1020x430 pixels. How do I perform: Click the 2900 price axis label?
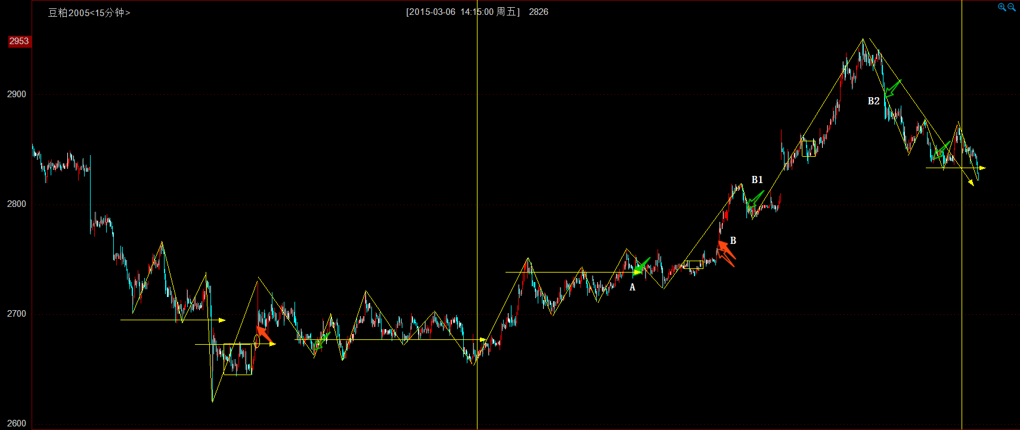(x=17, y=94)
